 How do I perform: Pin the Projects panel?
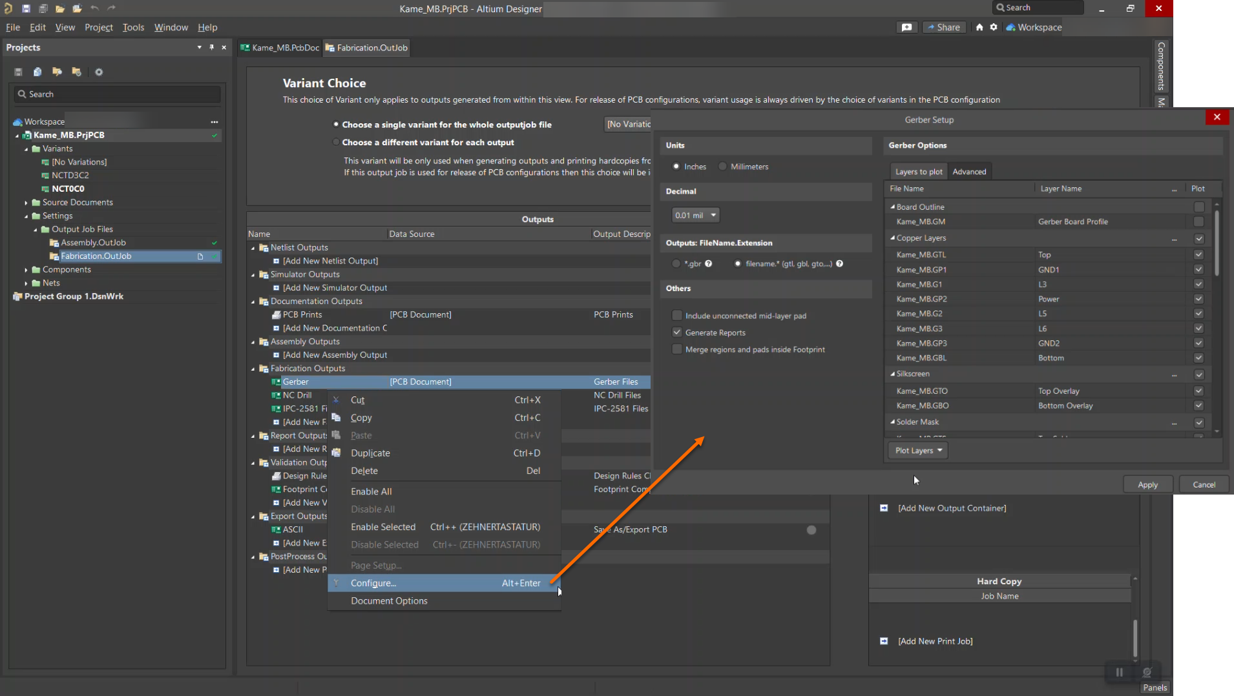tap(211, 47)
